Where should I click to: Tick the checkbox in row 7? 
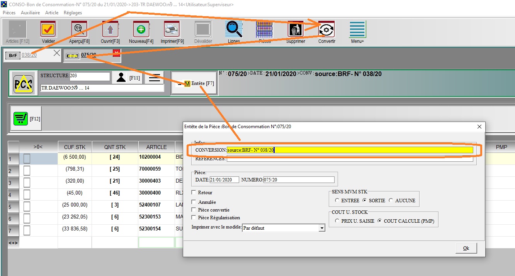click(x=27, y=230)
